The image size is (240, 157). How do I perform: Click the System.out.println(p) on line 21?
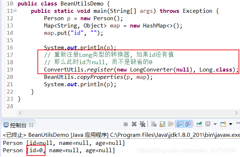[80, 84]
